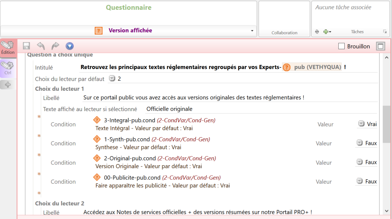Open the Choix du lecteur par défaut dropdown
The image size is (392, 219).
point(112,79)
